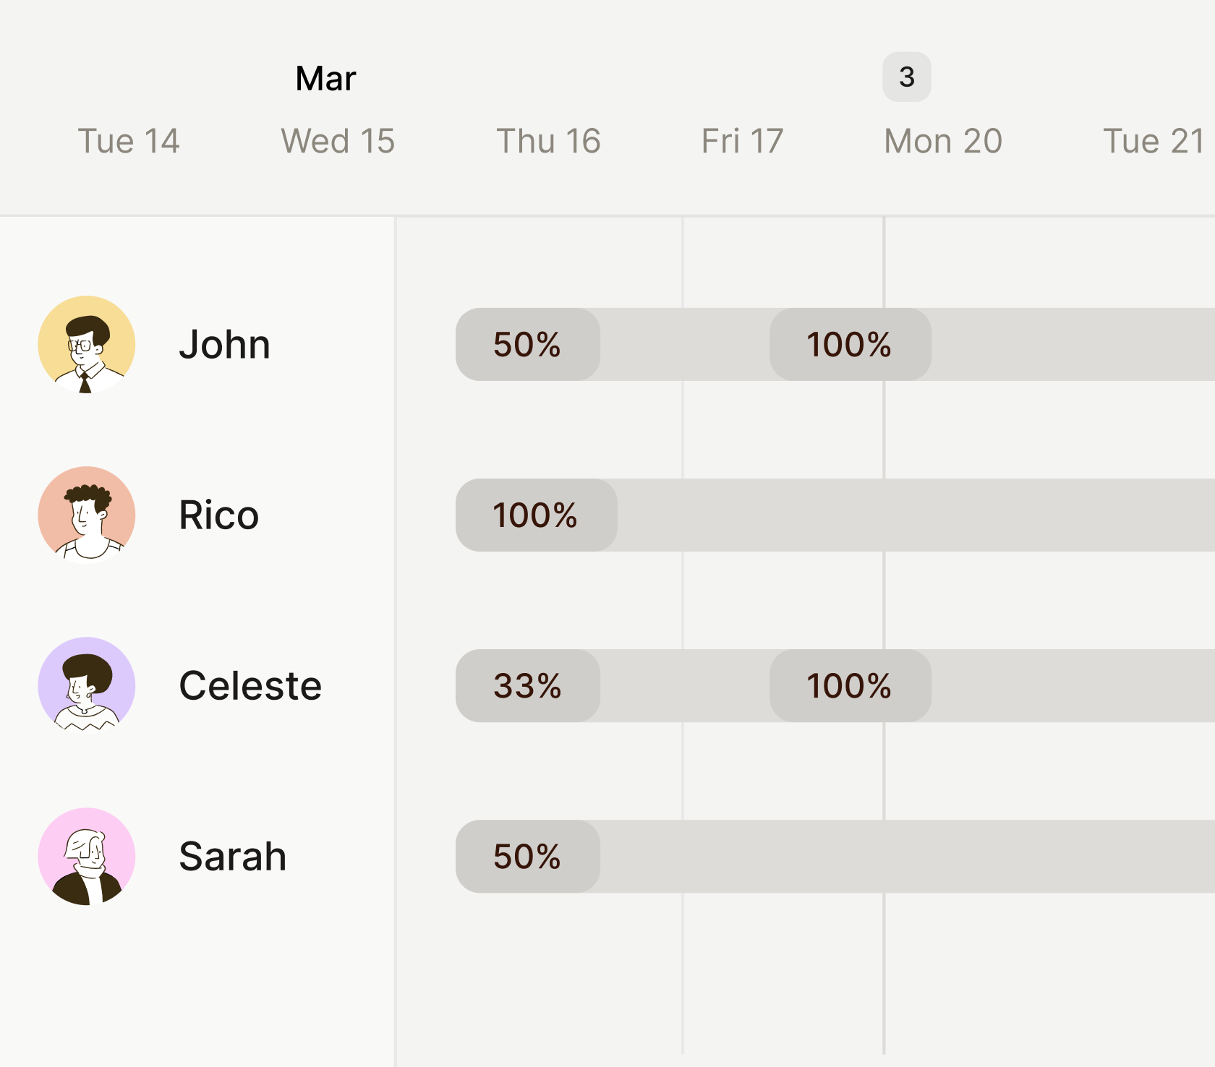Screen dimensions: 1215x1067
Task: Select Celeste's 33% allocation block
Action: coord(528,686)
